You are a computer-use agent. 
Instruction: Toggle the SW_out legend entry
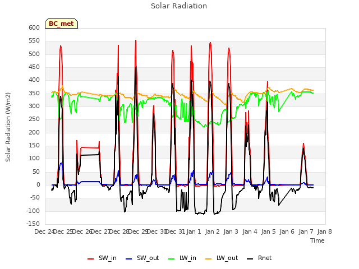[142, 258]
